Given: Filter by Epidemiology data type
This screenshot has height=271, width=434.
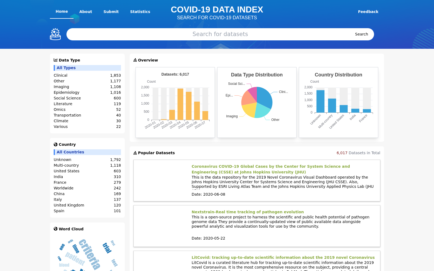Looking at the screenshot, I should click(x=87, y=92).
